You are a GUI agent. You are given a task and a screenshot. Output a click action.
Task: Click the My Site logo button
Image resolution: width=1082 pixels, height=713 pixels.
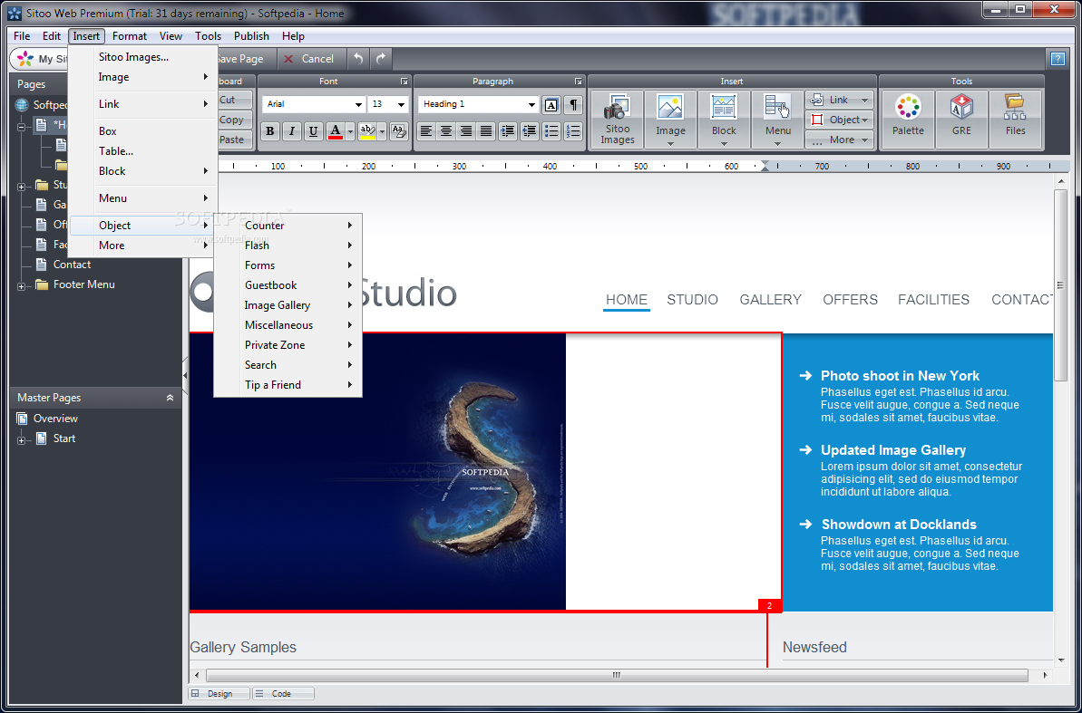(x=40, y=59)
